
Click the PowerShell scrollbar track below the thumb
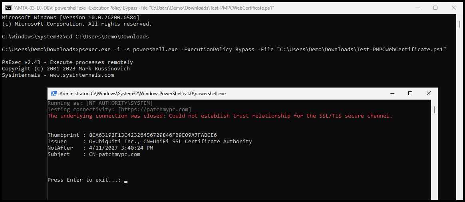click(434, 160)
